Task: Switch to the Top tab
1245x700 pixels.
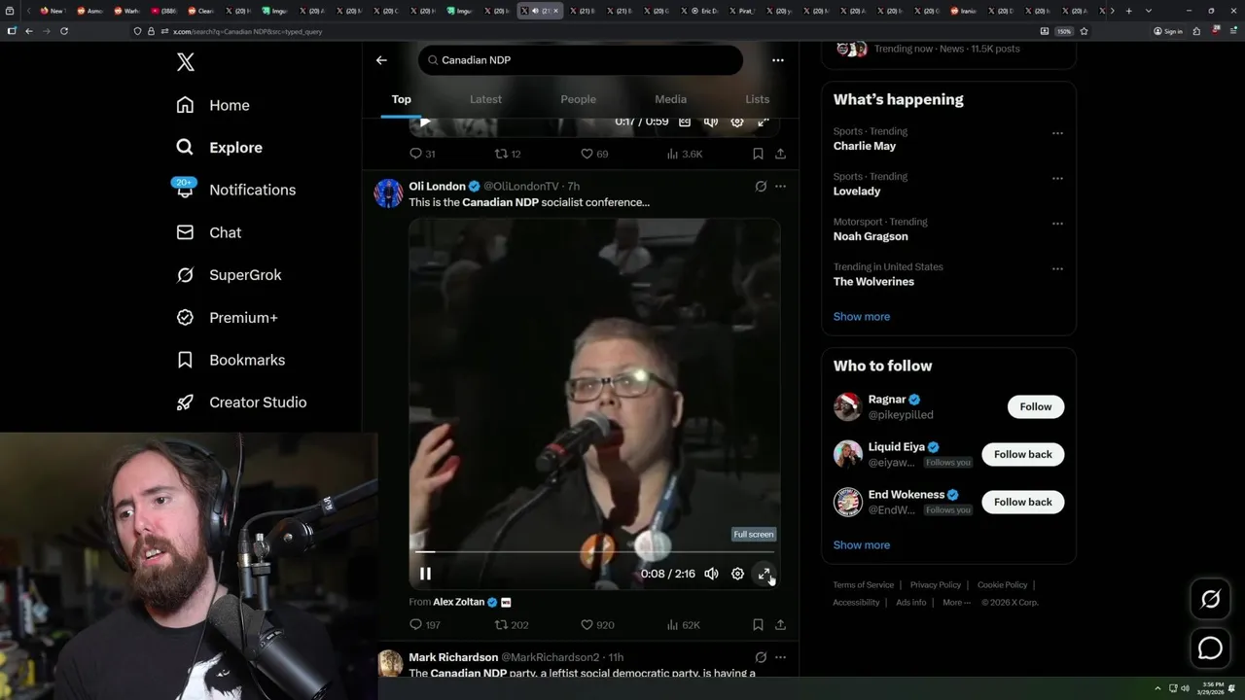Action: (x=401, y=99)
